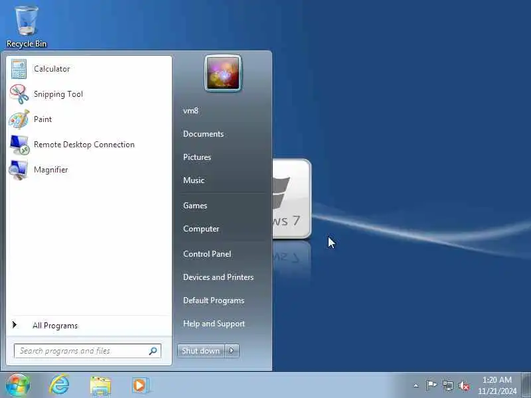Open Windows Explorer folder on taskbar
This screenshot has width=531, height=398.
[x=101, y=386]
